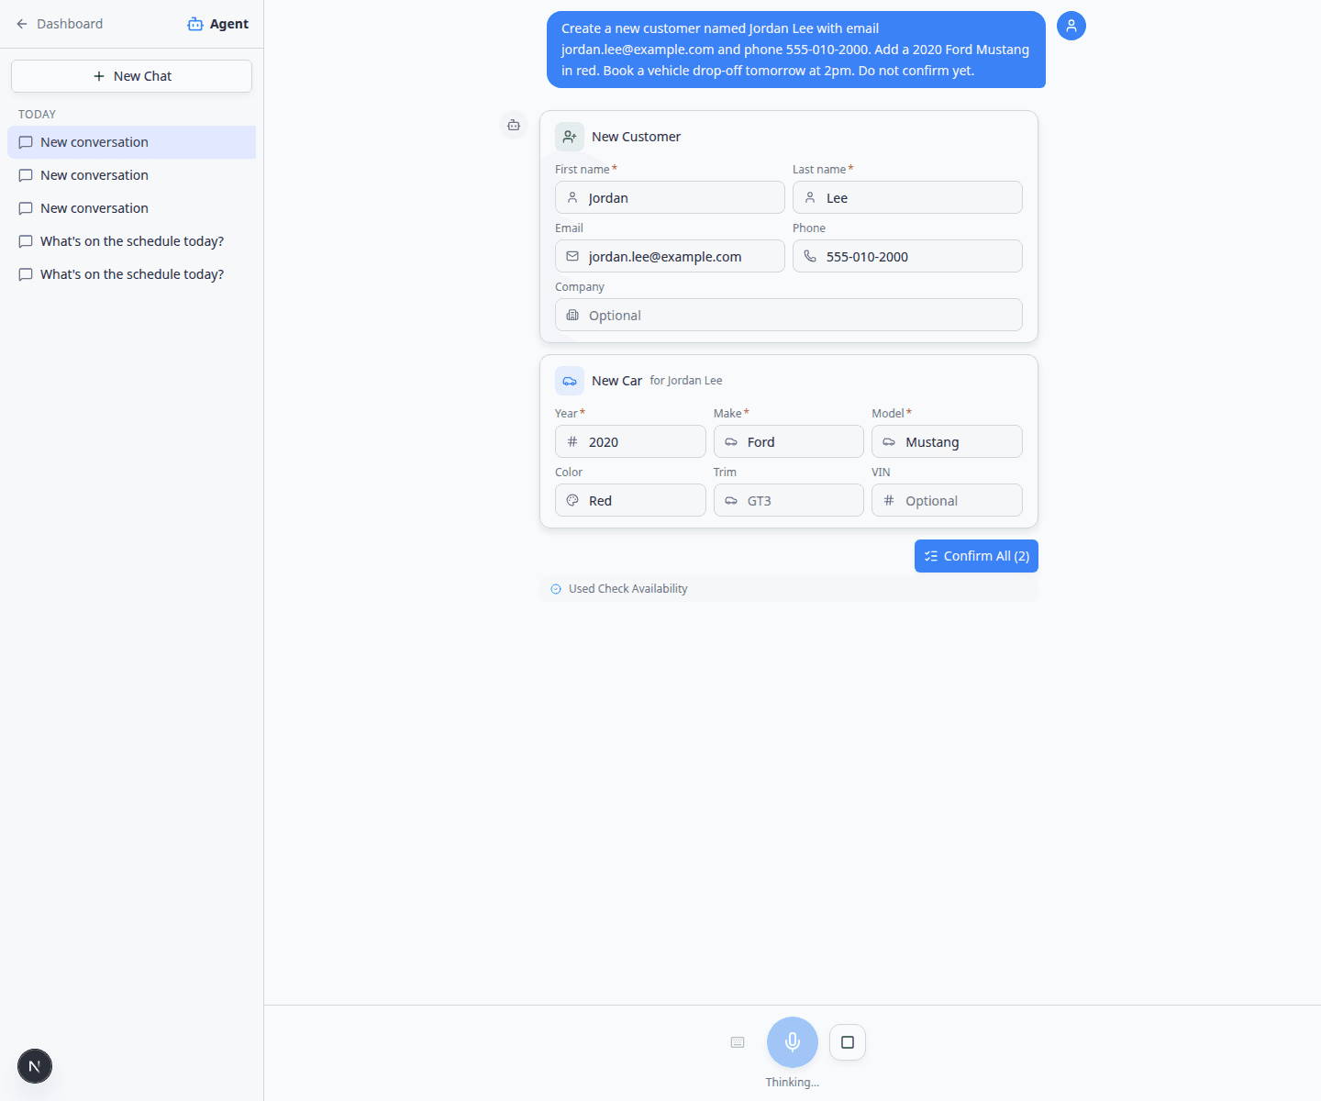Click the "New Customer" card title

(636, 137)
